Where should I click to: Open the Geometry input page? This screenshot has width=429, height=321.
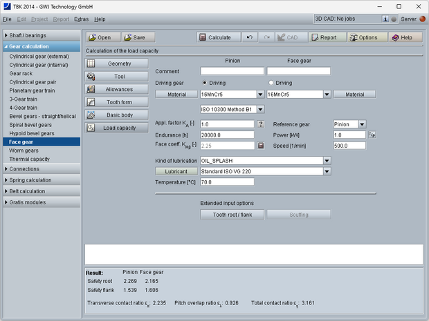tap(117, 64)
